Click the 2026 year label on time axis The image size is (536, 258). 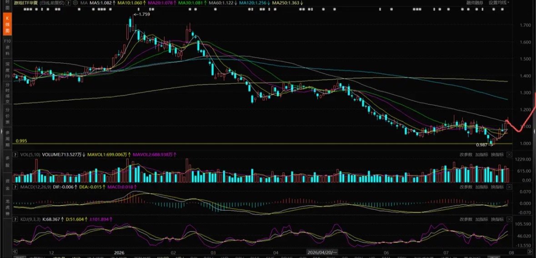pos(119,252)
